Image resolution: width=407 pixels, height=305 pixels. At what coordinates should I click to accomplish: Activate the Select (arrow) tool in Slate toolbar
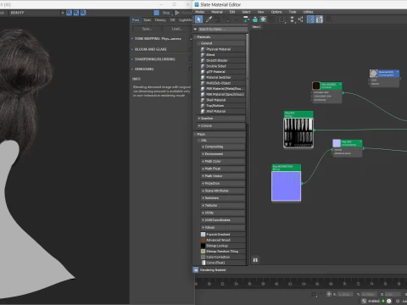(198, 19)
